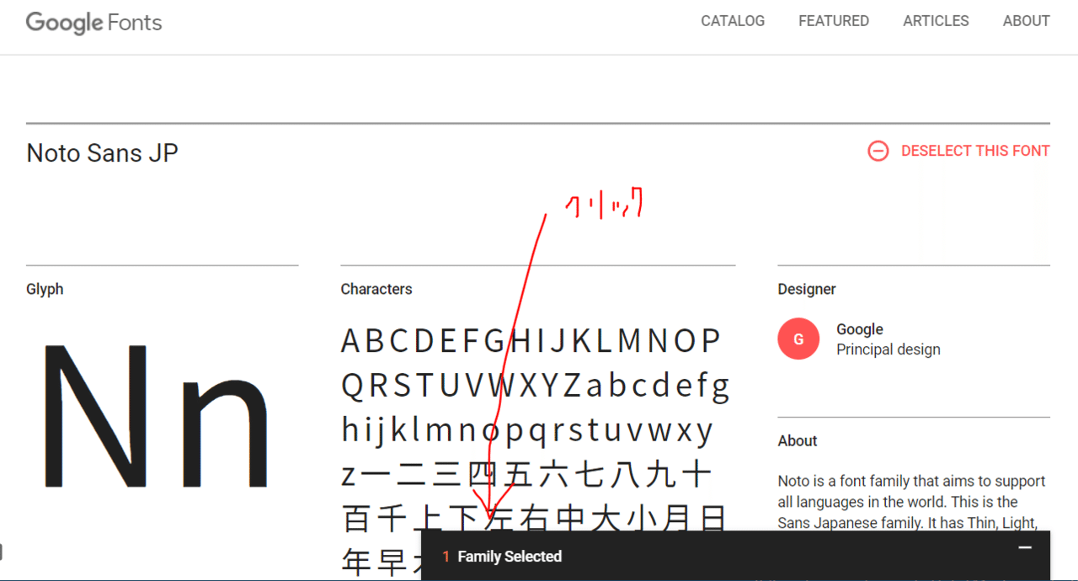
Task: Open the ABOUT page
Action: 1026,21
